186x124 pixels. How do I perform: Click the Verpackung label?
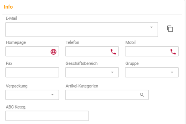point(17,86)
